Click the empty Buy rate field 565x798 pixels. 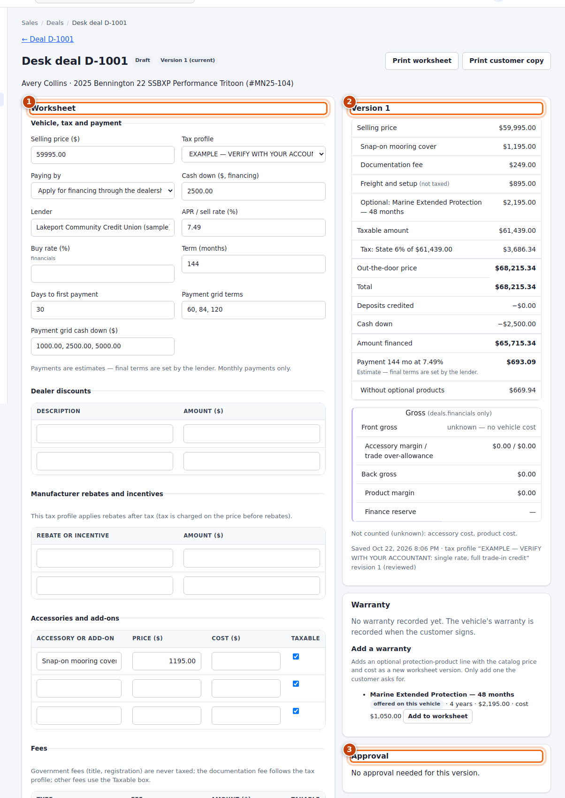point(103,274)
